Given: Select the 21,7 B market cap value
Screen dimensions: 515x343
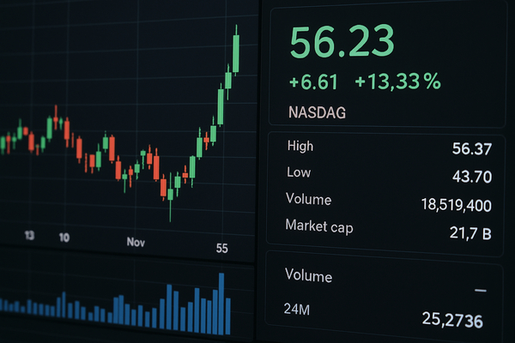Looking at the screenshot, I should coord(469,232).
